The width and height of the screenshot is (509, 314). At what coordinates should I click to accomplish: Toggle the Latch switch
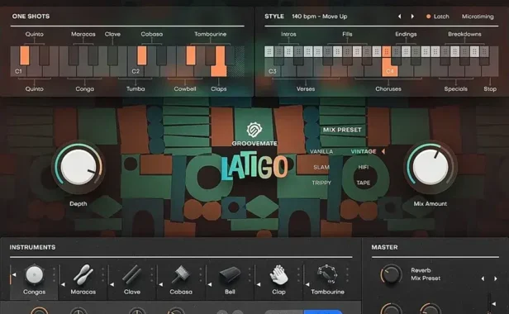click(438, 17)
